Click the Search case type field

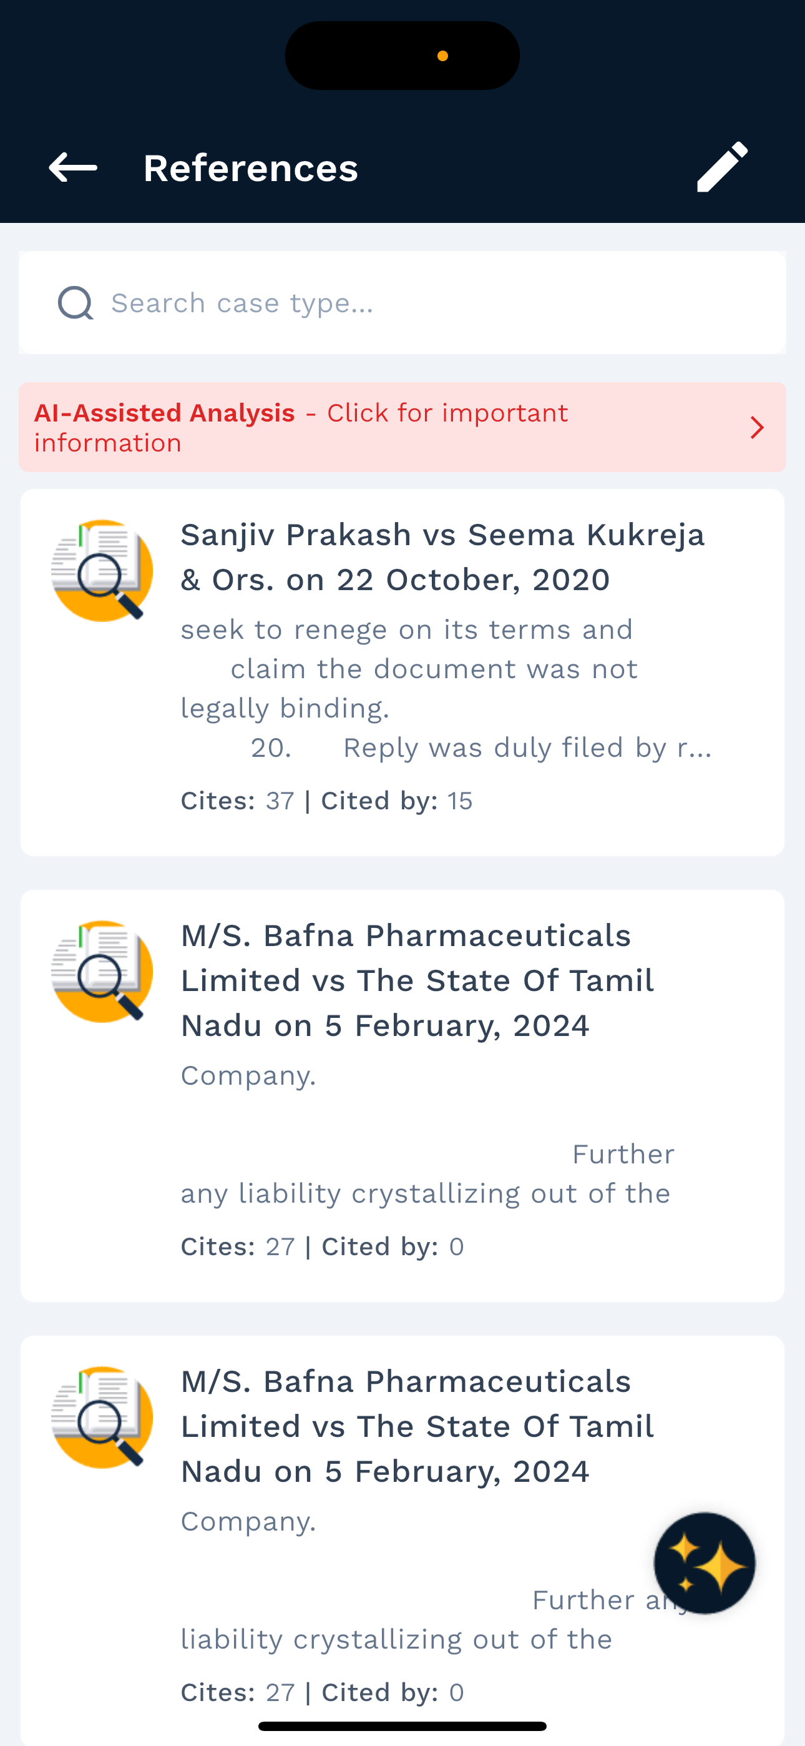click(402, 303)
